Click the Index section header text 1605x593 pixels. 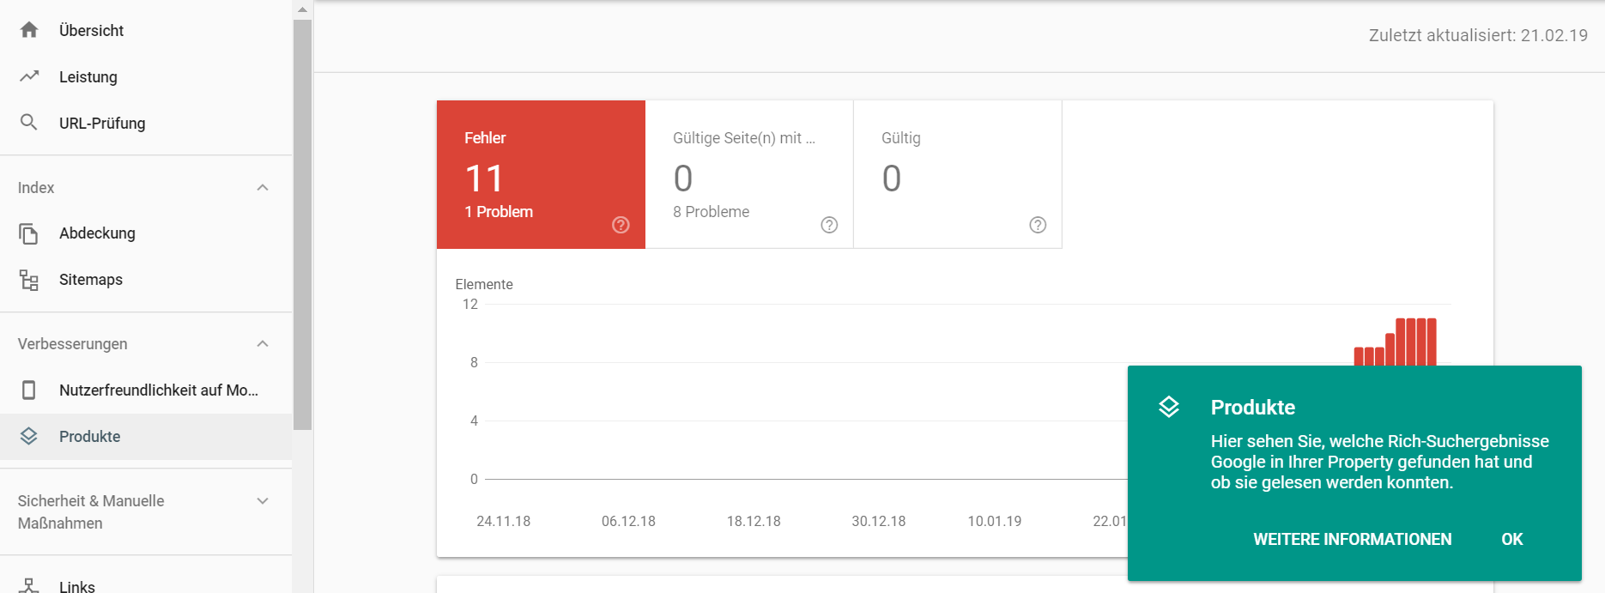point(36,188)
